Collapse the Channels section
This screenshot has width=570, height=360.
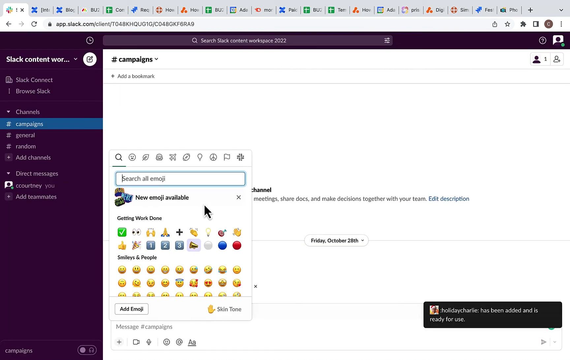coord(9,112)
